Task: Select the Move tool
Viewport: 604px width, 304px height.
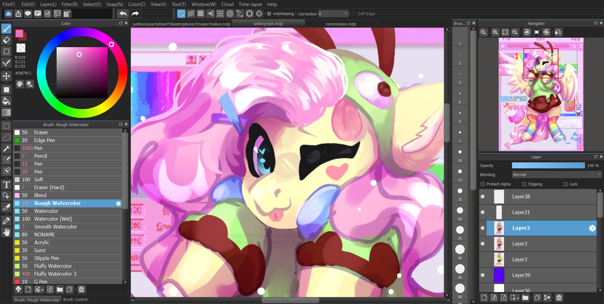Action: [6, 76]
